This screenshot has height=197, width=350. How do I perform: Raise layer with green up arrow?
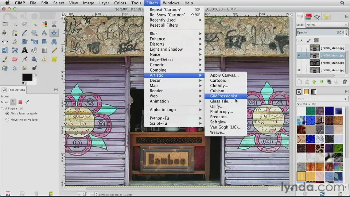click(314, 82)
